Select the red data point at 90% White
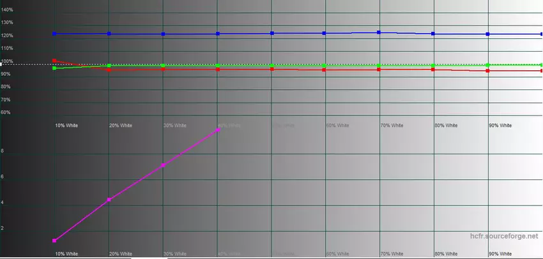The width and height of the screenshot is (543, 259). pos(488,70)
